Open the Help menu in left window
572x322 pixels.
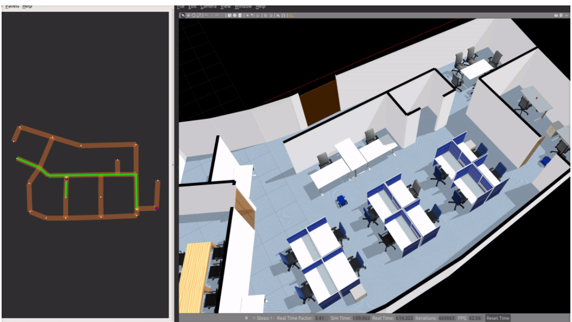click(27, 6)
